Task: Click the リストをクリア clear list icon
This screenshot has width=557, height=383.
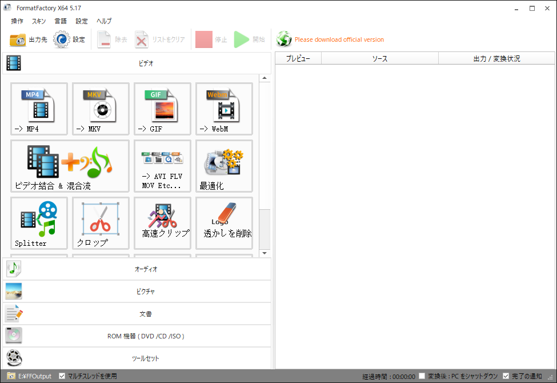Action: pyautogui.click(x=141, y=39)
